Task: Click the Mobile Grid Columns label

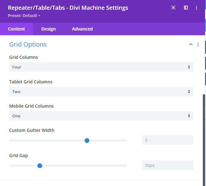Action: click(31, 106)
